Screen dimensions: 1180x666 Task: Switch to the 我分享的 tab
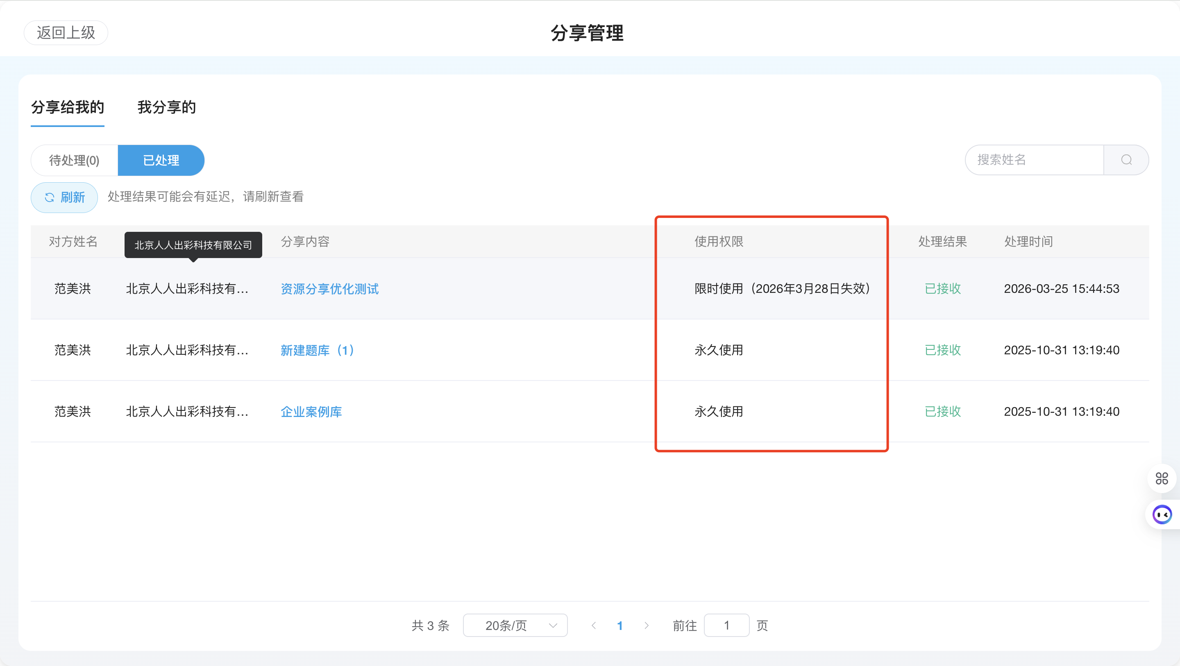(x=167, y=108)
